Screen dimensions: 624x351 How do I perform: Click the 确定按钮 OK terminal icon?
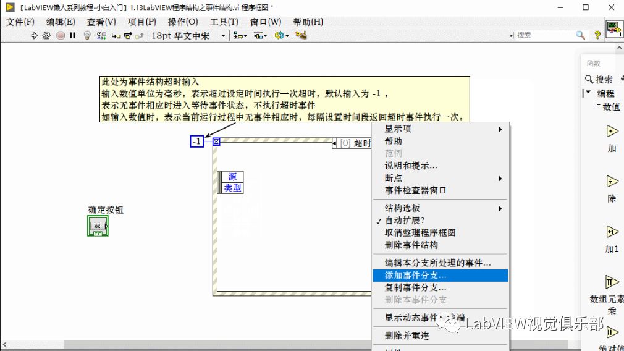(98, 226)
